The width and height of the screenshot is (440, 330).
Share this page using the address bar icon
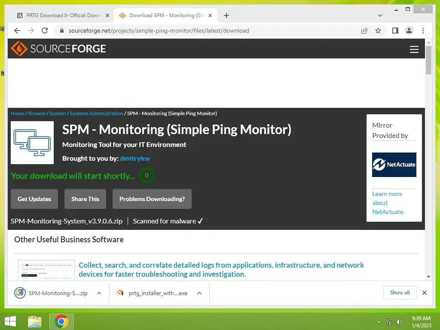pyautogui.click(x=364, y=31)
